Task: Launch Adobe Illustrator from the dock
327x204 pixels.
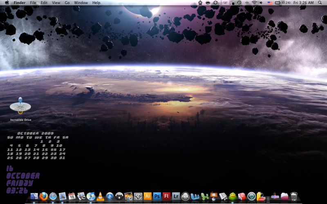Action: [x=148, y=196]
